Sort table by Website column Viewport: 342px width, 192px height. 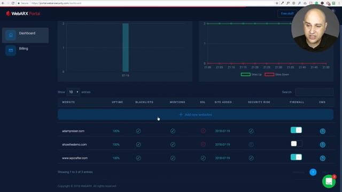(68, 102)
